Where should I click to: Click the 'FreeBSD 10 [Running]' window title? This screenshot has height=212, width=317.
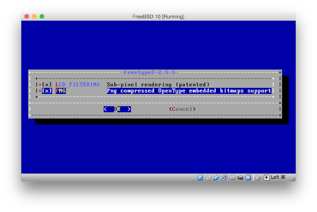[158, 16]
